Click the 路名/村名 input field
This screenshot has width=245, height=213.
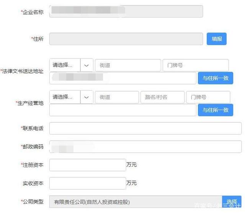[162, 97]
